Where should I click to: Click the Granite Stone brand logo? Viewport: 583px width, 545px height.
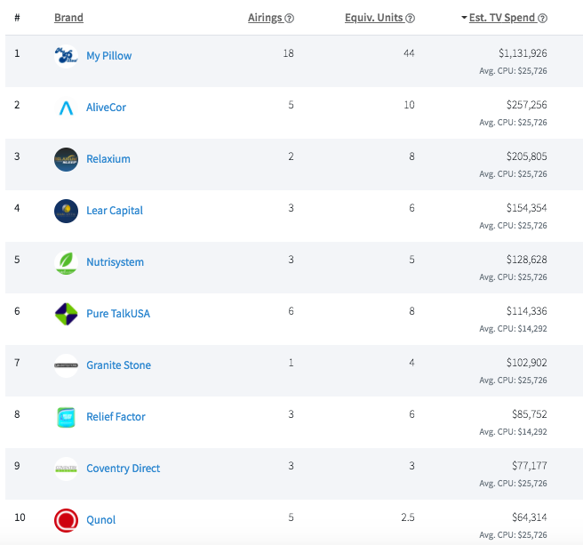tap(66, 365)
